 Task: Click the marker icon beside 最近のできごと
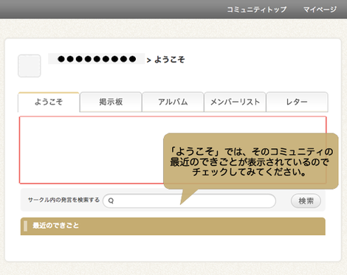click(26, 226)
